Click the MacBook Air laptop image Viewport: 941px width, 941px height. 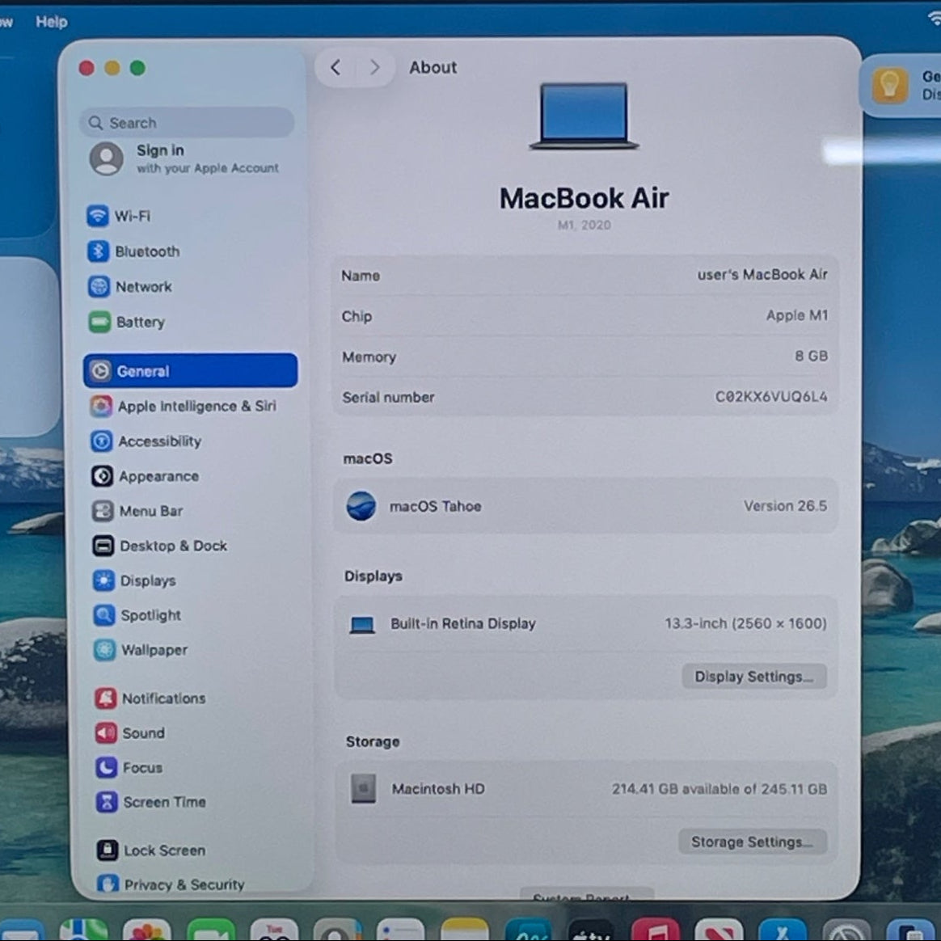click(584, 116)
